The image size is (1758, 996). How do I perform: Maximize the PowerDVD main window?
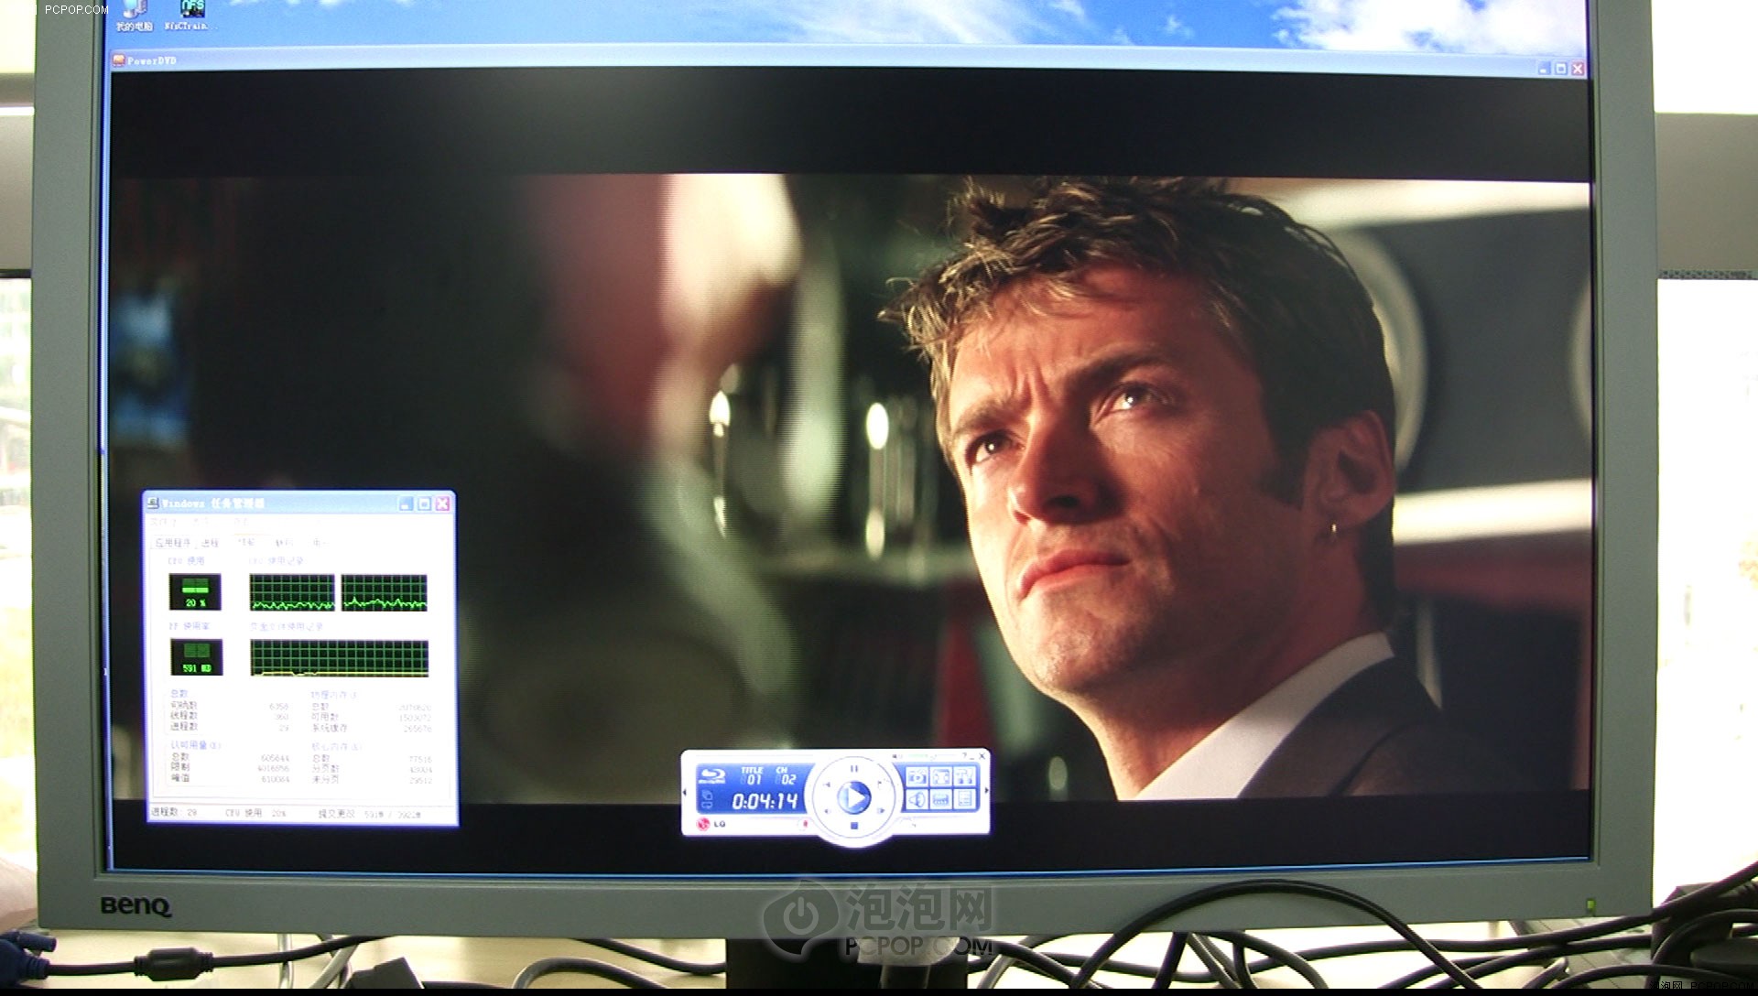click(x=1562, y=69)
